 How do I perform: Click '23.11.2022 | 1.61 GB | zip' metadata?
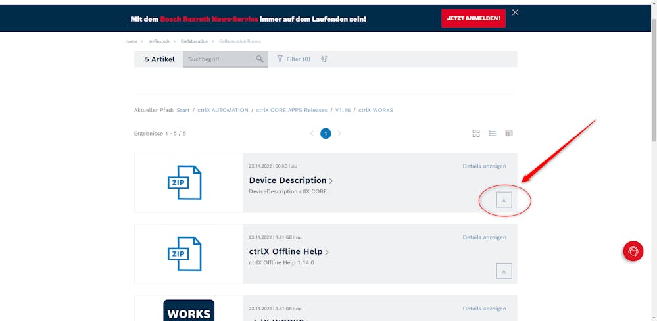coord(275,237)
